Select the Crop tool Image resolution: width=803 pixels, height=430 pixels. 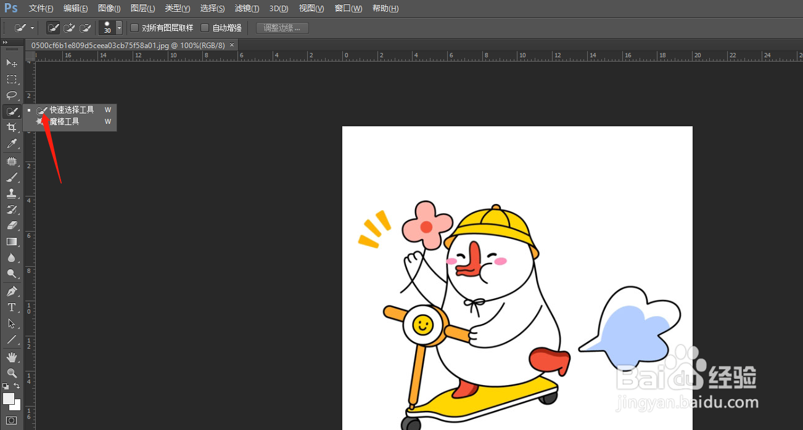click(12, 128)
